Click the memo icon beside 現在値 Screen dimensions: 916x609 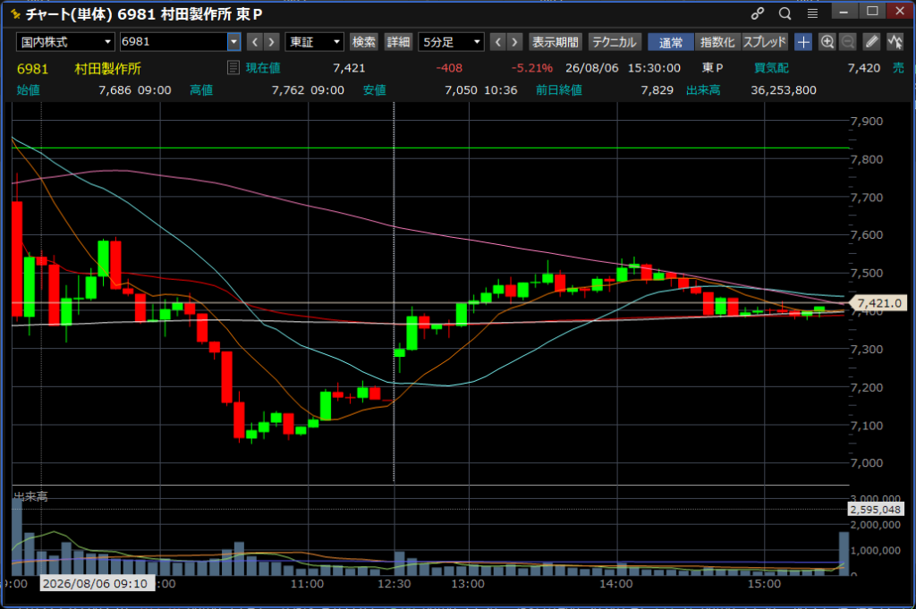(233, 68)
